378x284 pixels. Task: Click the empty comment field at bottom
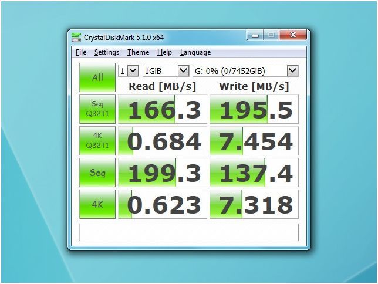(x=189, y=232)
